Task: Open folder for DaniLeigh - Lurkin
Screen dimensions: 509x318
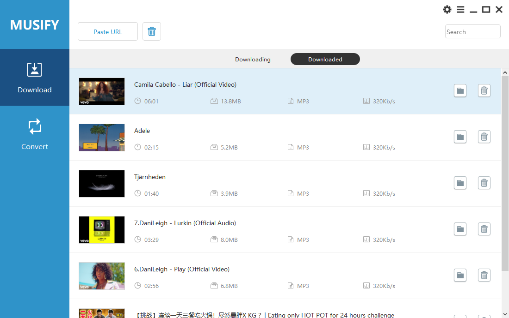Action: click(x=460, y=229)
